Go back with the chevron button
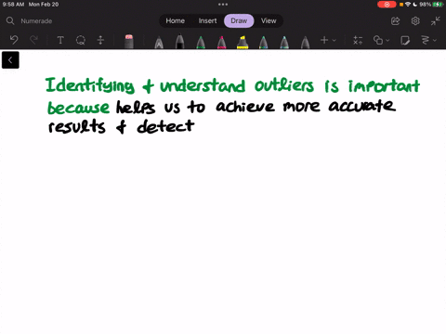 click(x=10, y=60)
